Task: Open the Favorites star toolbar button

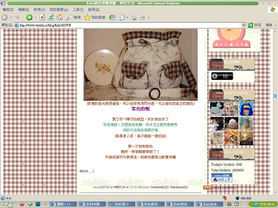Action: click(x=95, y=17)
